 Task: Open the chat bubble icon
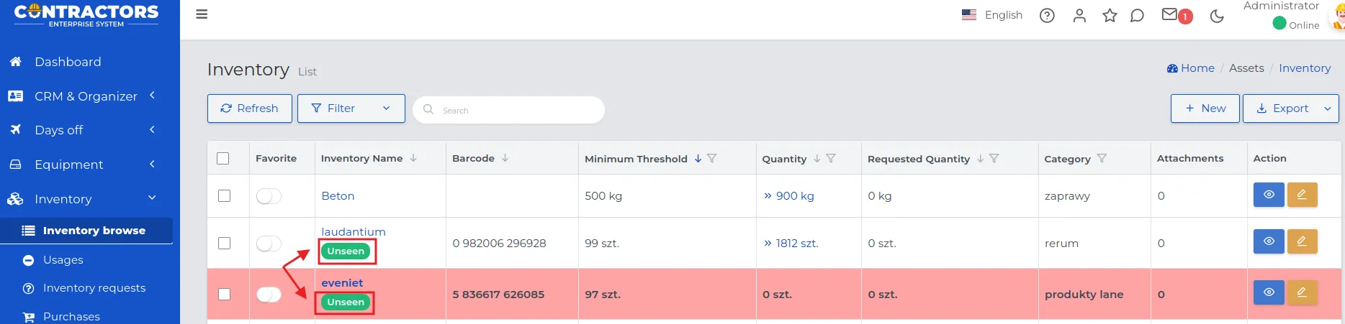(x=1137, y=15)
